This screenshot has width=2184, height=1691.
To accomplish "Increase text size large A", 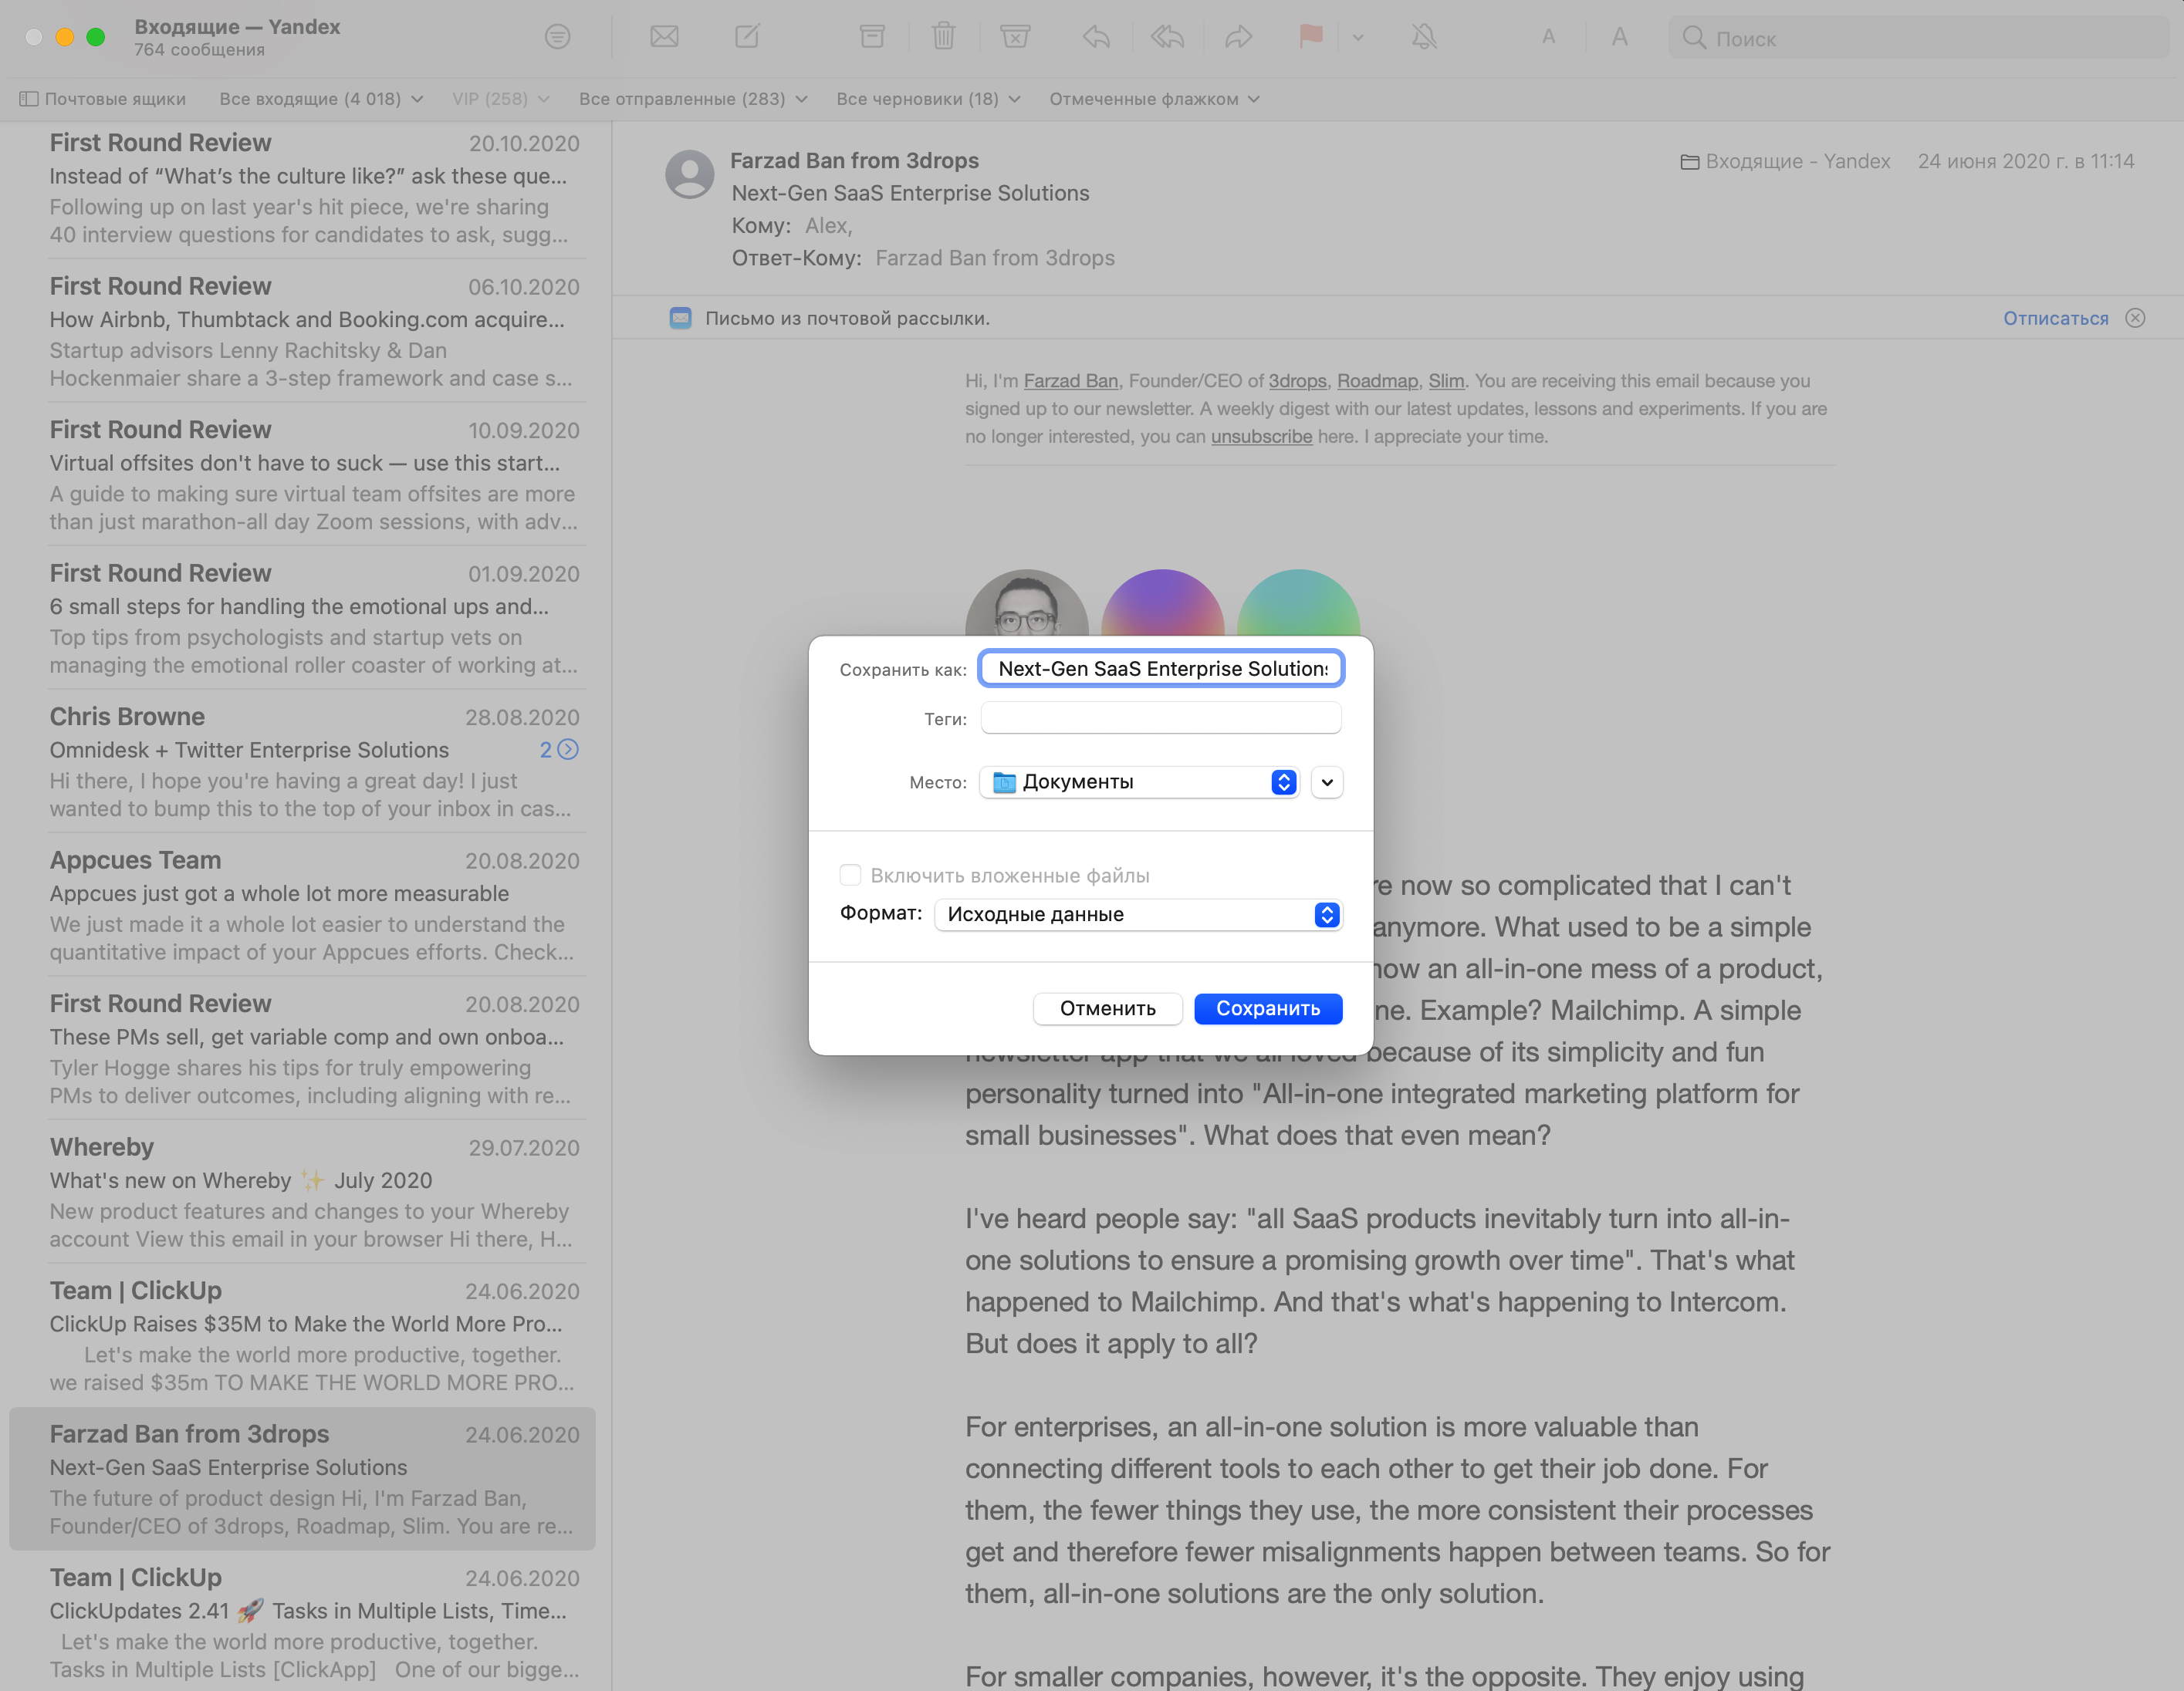I will point(1619,37).
